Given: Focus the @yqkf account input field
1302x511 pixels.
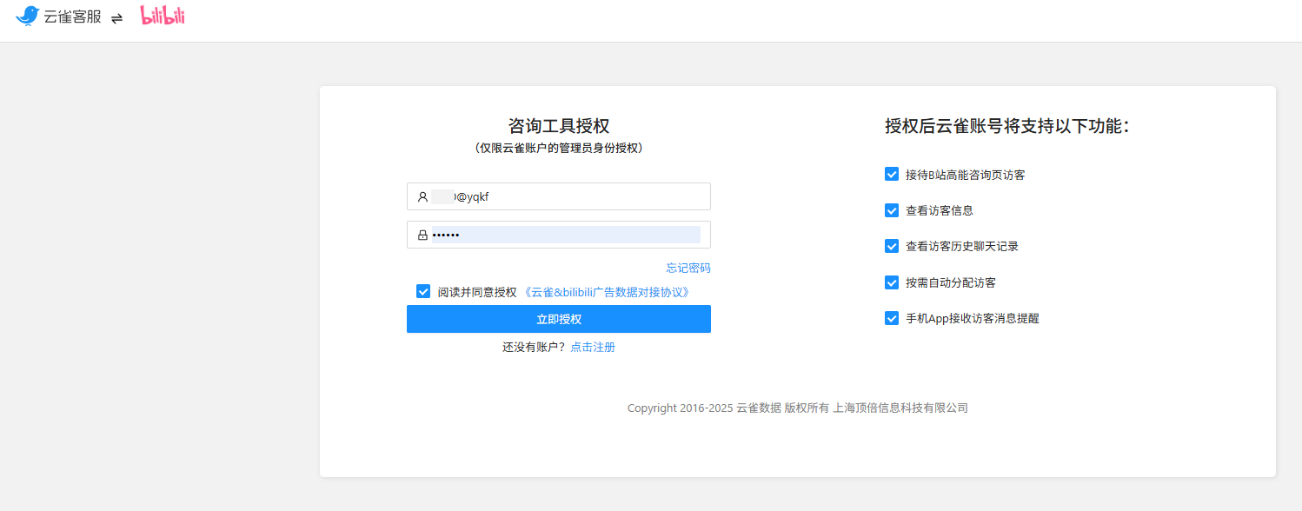Looking at the screenshot, I should pos(574,197).
